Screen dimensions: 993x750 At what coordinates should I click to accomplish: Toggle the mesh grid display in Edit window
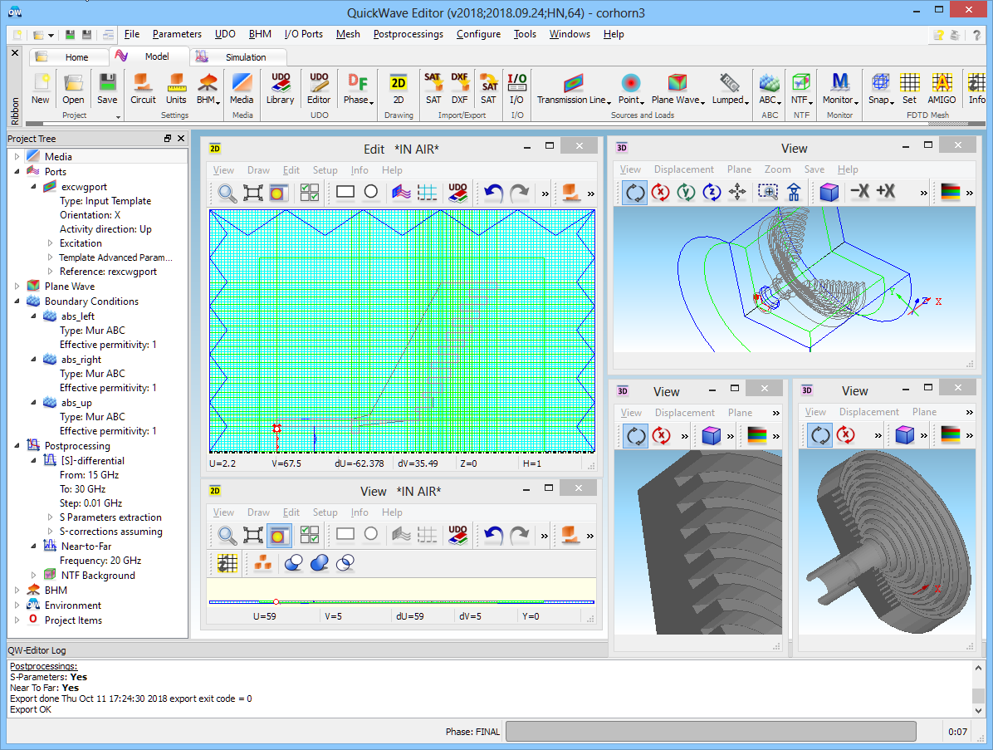pyautogui.click(x=427, y=193)
